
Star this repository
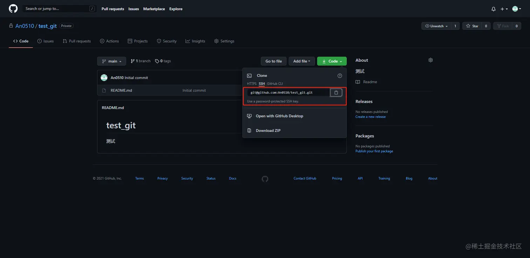472,26
